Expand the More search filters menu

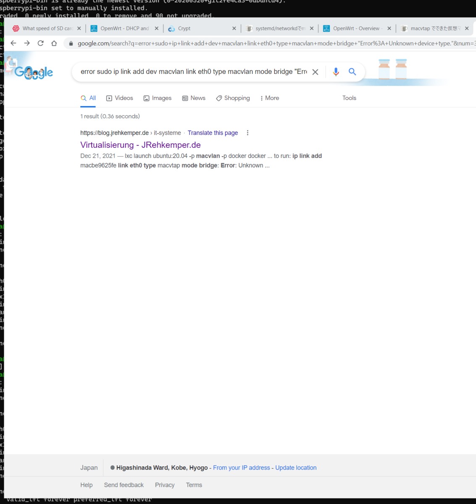click(x=269, y=98)
